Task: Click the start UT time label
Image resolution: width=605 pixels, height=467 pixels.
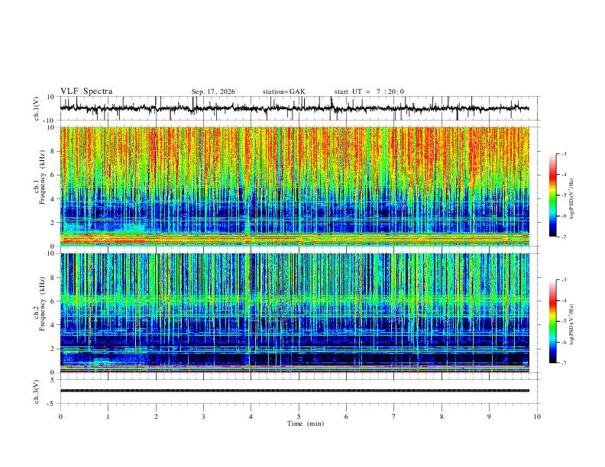Action: [369, 92]
